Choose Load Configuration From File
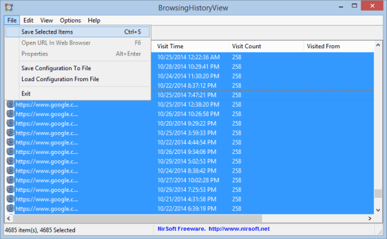387x239 pixels. click(x=77, y=79)
